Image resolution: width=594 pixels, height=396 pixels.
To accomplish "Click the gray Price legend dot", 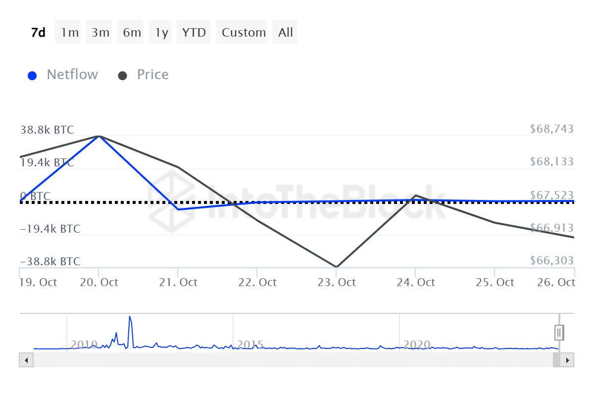I will (x=122, y=74).
